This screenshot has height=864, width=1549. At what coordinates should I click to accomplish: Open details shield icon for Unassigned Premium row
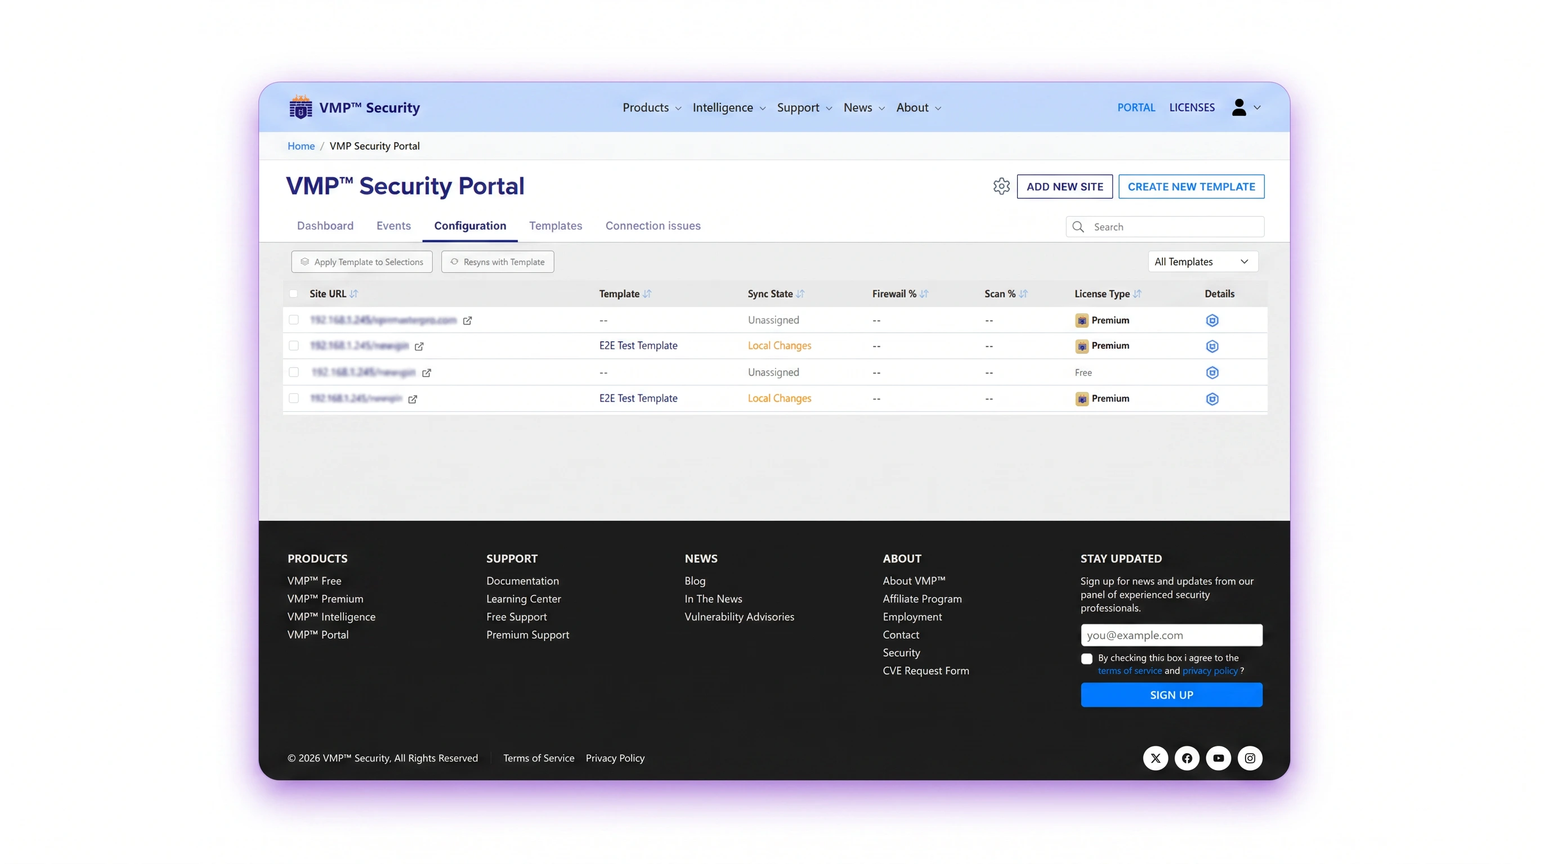[x=1212, y=320]
